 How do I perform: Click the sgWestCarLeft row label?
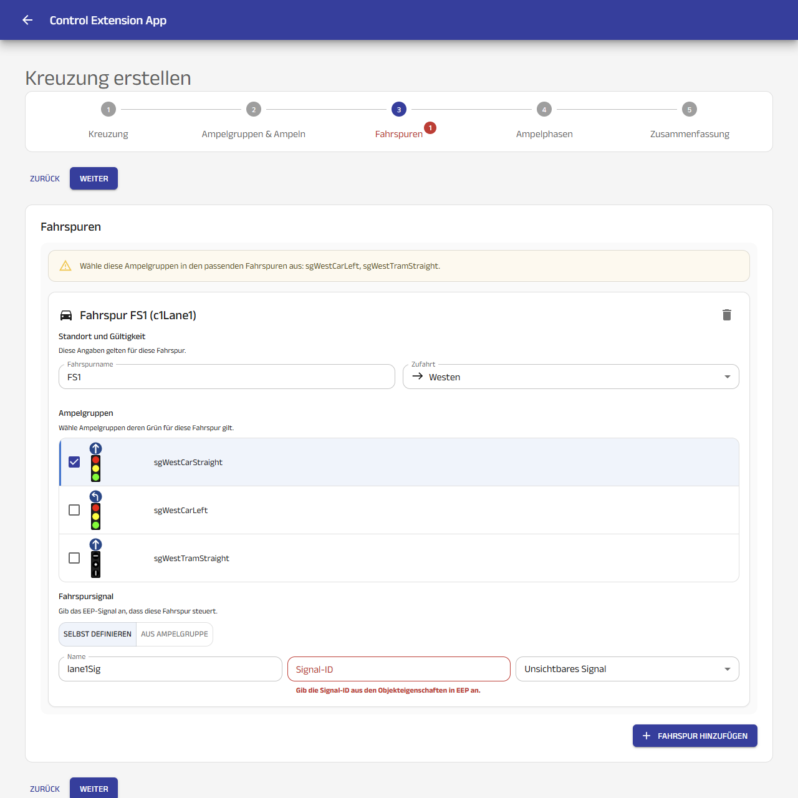pyautogui.click(x=181, y=510)
